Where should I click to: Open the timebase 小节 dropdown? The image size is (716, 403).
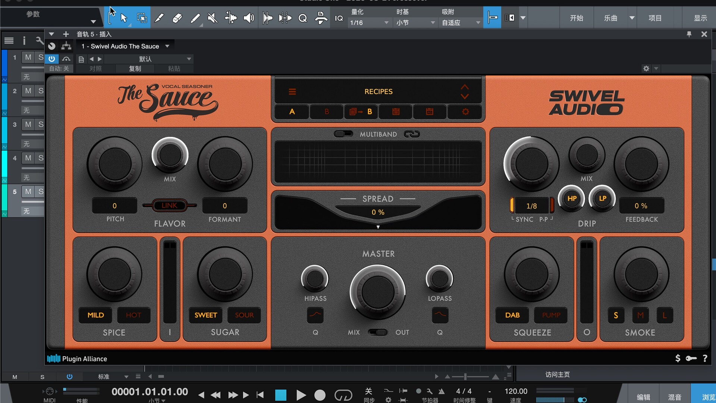(x=415, y=23)
